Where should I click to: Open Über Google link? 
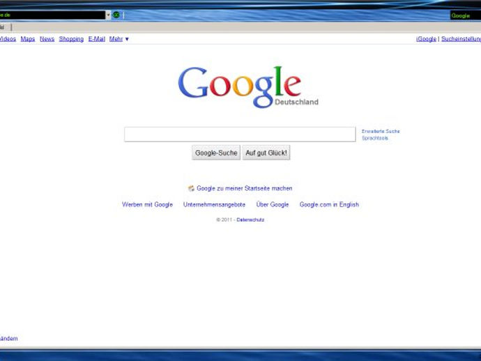coord(273,205)
